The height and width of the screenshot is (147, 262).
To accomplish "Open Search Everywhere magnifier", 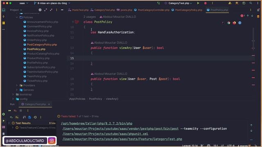I will (x=251, y=3).
